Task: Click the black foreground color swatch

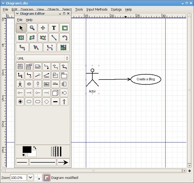Action: coord(27,149)
